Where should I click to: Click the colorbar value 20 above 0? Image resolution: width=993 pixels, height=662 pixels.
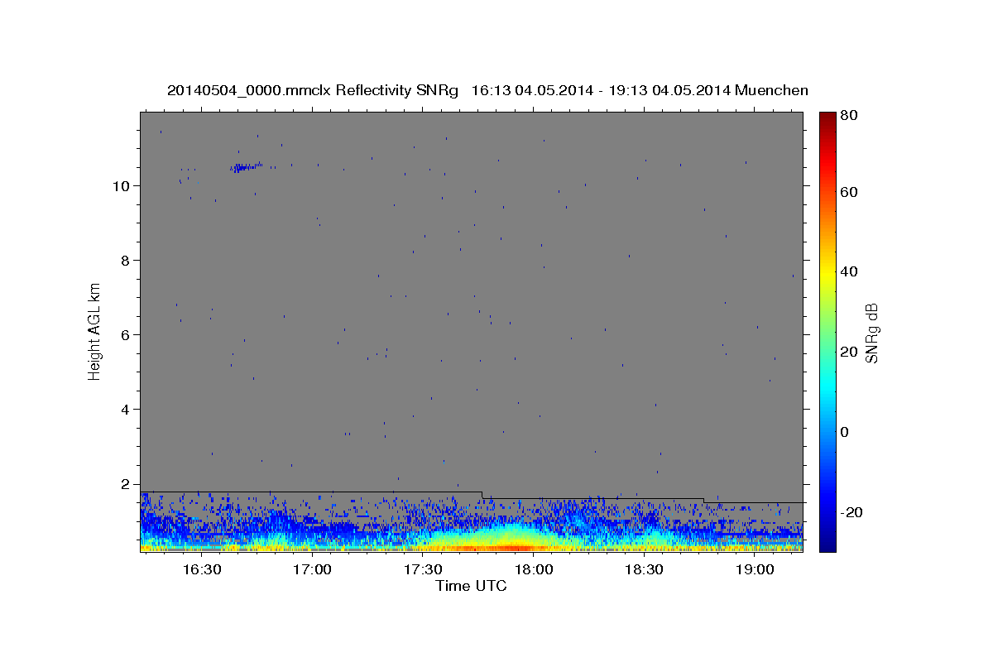[850, 352]
